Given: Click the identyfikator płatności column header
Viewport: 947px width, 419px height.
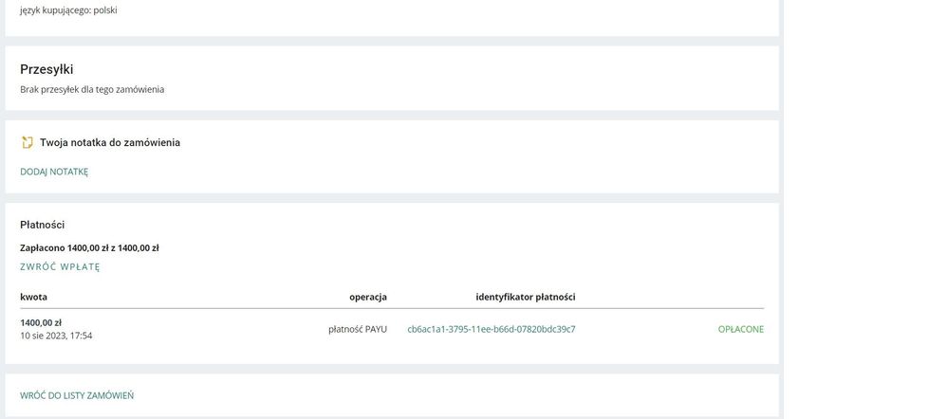Looking at the screenshot, I should (x=526, y=297).
